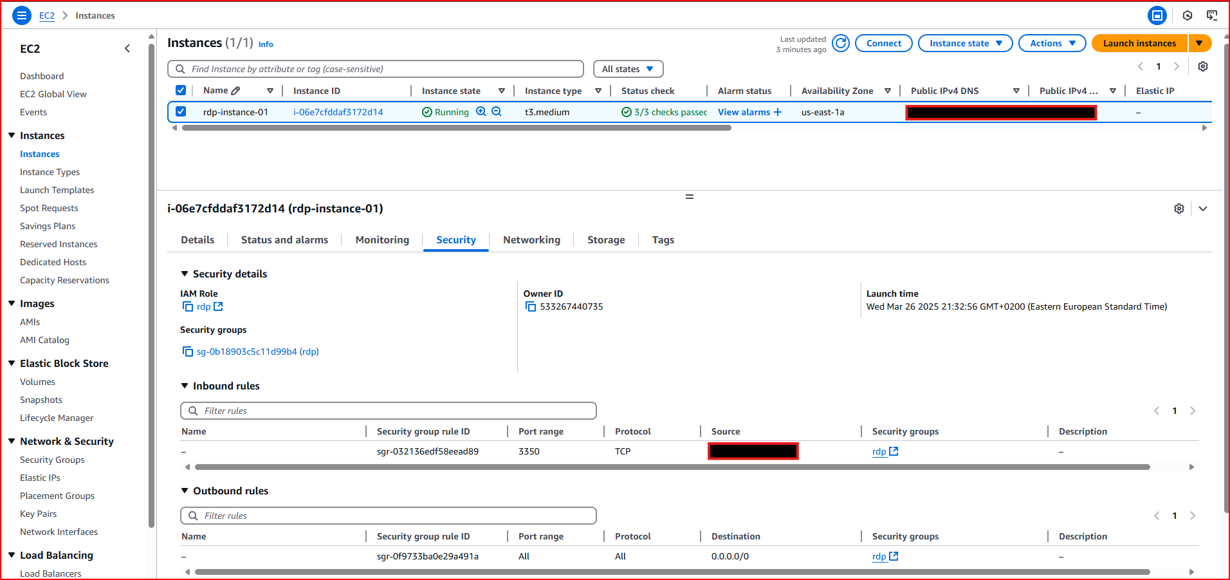Copy the Owner ID 533267440735
This screenshot has width=1230, height=580.
coord(531,306)
